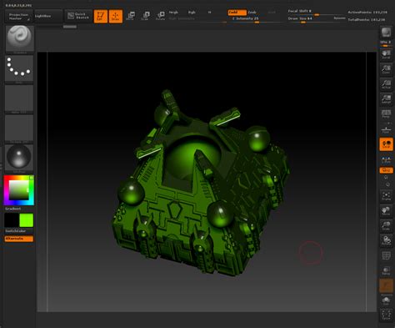
Task: Toggle the Solo mode icon
Action: coord(386,300)
